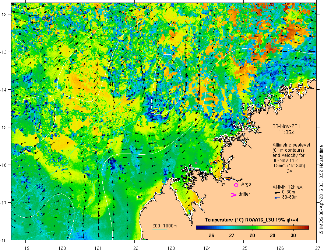Click the black 0-30m arrow marker
The width and height of the screenshot is (324, 251).
(x=277, y=193)
